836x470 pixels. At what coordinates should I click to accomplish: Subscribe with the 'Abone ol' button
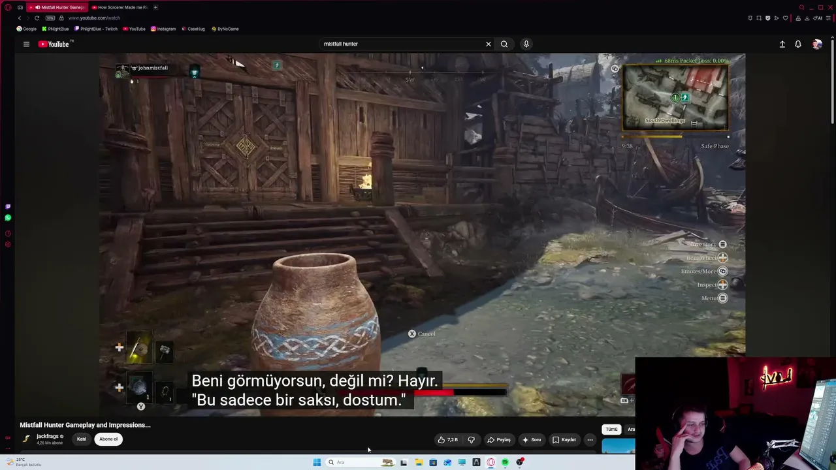108,439
